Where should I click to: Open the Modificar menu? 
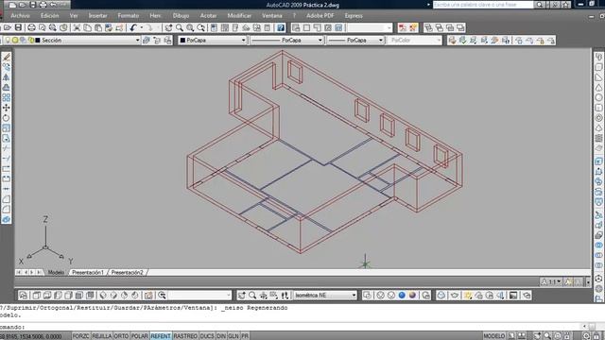[x=239, y=16]
